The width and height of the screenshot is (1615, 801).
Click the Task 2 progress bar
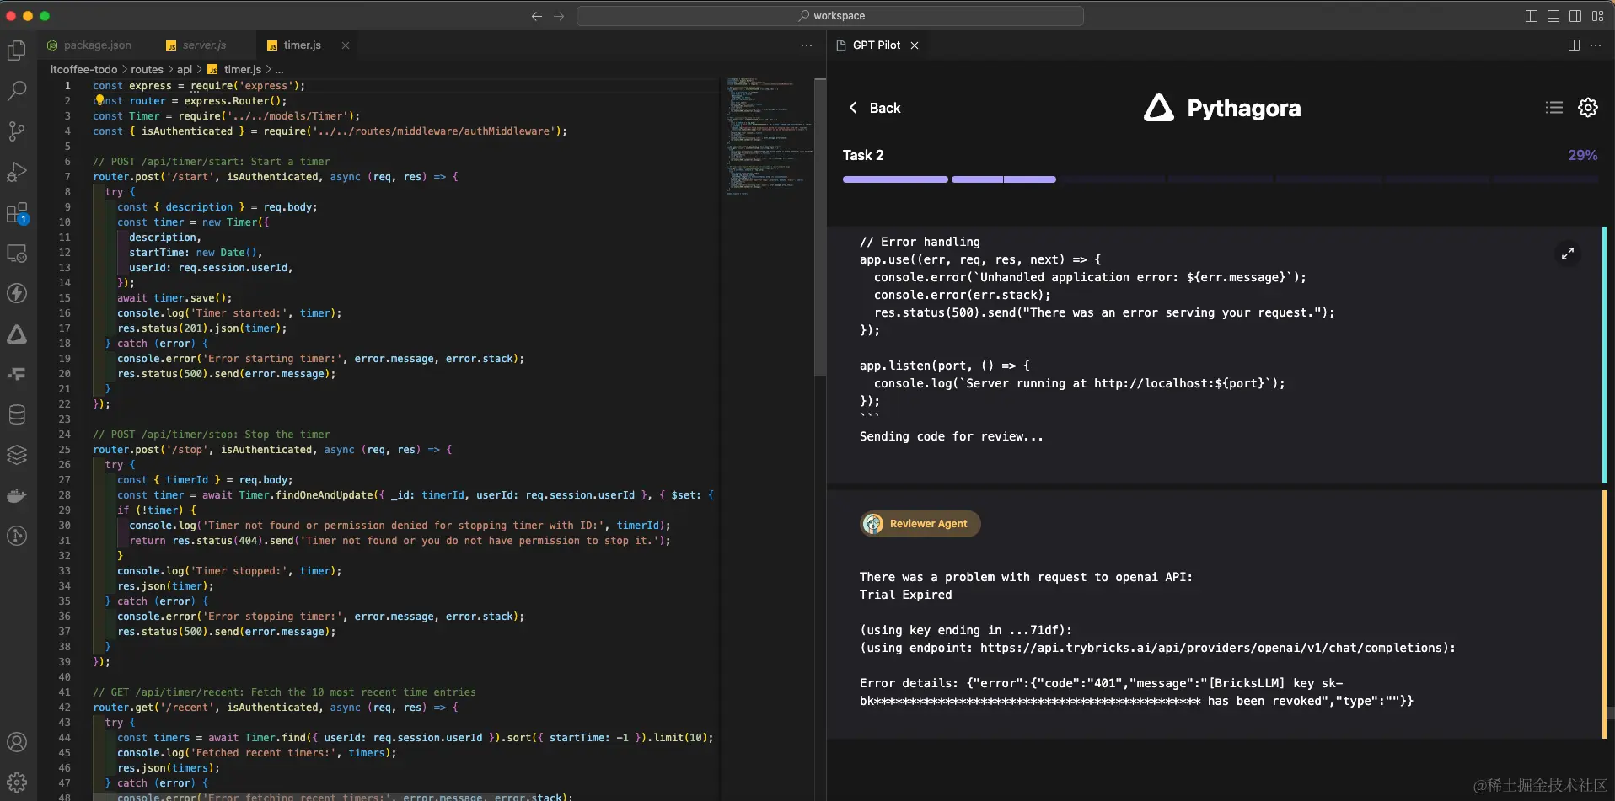(x=1220, y=179)
